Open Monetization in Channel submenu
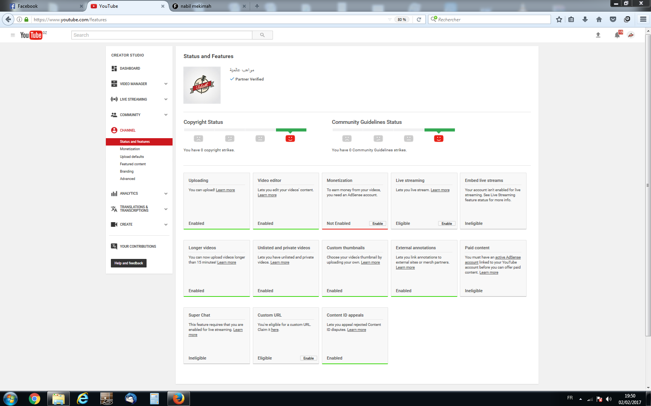The image size is (651, 406). 130,149
